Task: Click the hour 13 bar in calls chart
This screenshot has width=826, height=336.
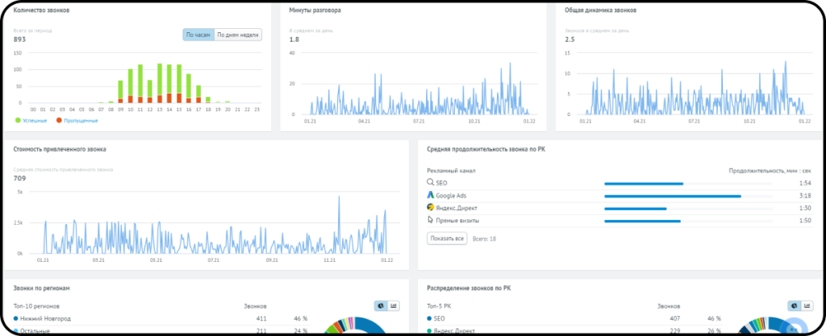Action: 160,83
